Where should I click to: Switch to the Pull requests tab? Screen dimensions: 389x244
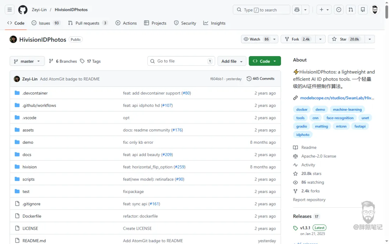[88, 23]
